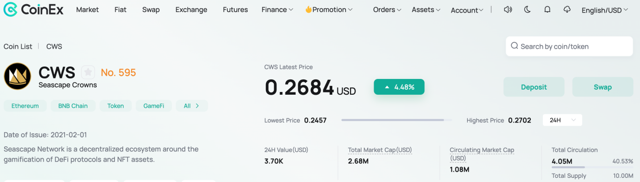640x182 pixels.
Task: Toggle dark mode moon icon
Action: 528,9
